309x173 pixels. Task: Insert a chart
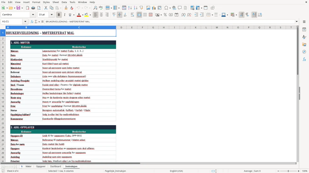pyautogui.click(x=154, y=8)
